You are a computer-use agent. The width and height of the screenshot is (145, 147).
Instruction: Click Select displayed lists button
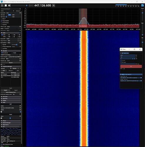[x=11, y=92]
